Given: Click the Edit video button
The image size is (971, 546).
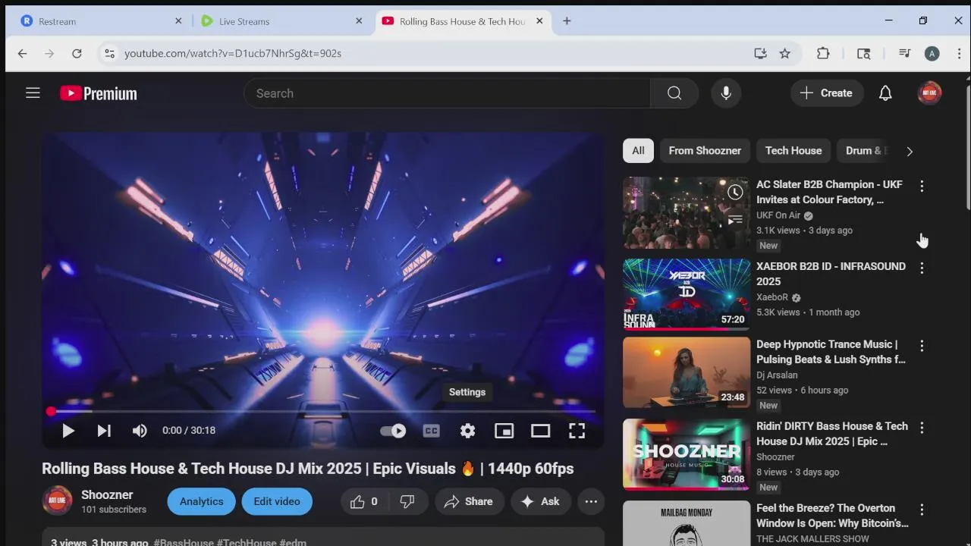Looking at the screenshot, I should 277,501.
